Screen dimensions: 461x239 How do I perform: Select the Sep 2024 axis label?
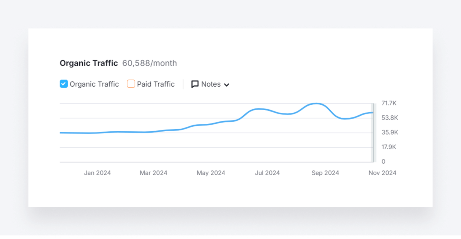point(325,173)
